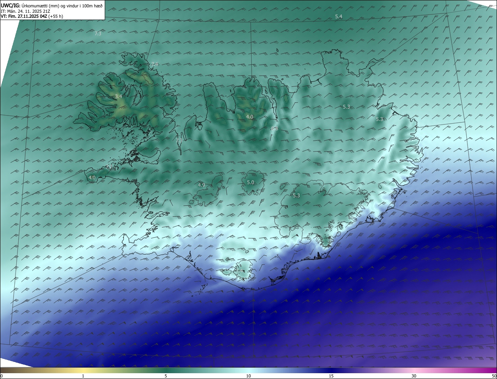Click the 8.8 value beside the northern fjord
The height and width of the screenshot is (379, 497).
(x=274, y=128)
